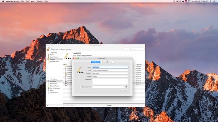Open the Keychain Access menu

pyautogui.click(x=13, y=1)
